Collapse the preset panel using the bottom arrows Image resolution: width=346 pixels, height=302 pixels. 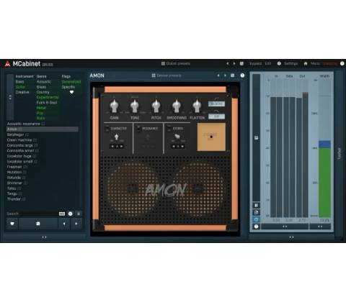[44, 237]
